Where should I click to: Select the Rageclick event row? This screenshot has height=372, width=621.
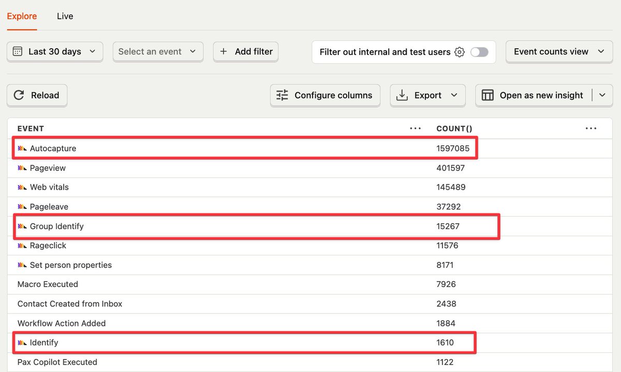point(310,246)
